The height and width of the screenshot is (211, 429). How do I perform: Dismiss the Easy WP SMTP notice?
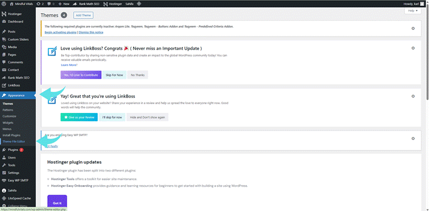point(413,138)
